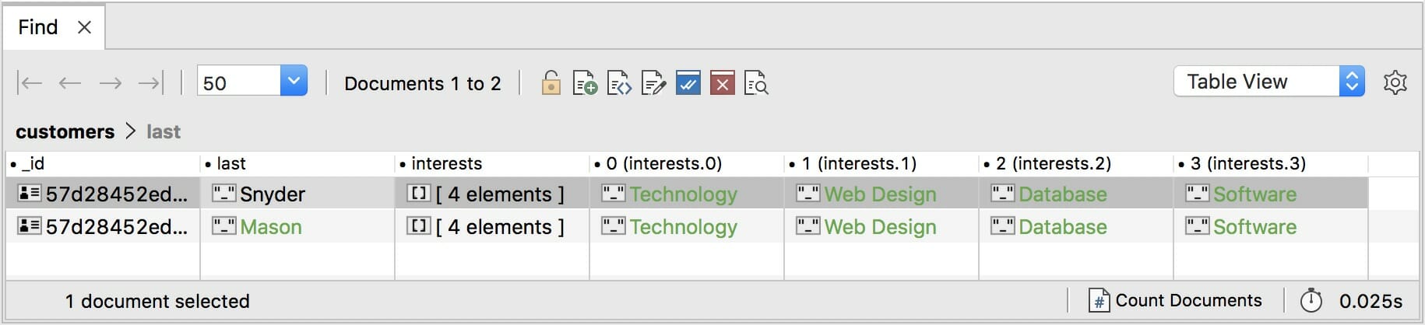Expand the Snyder row's 4 elements array
1425x325 pixels.
[x=499, y=194]
